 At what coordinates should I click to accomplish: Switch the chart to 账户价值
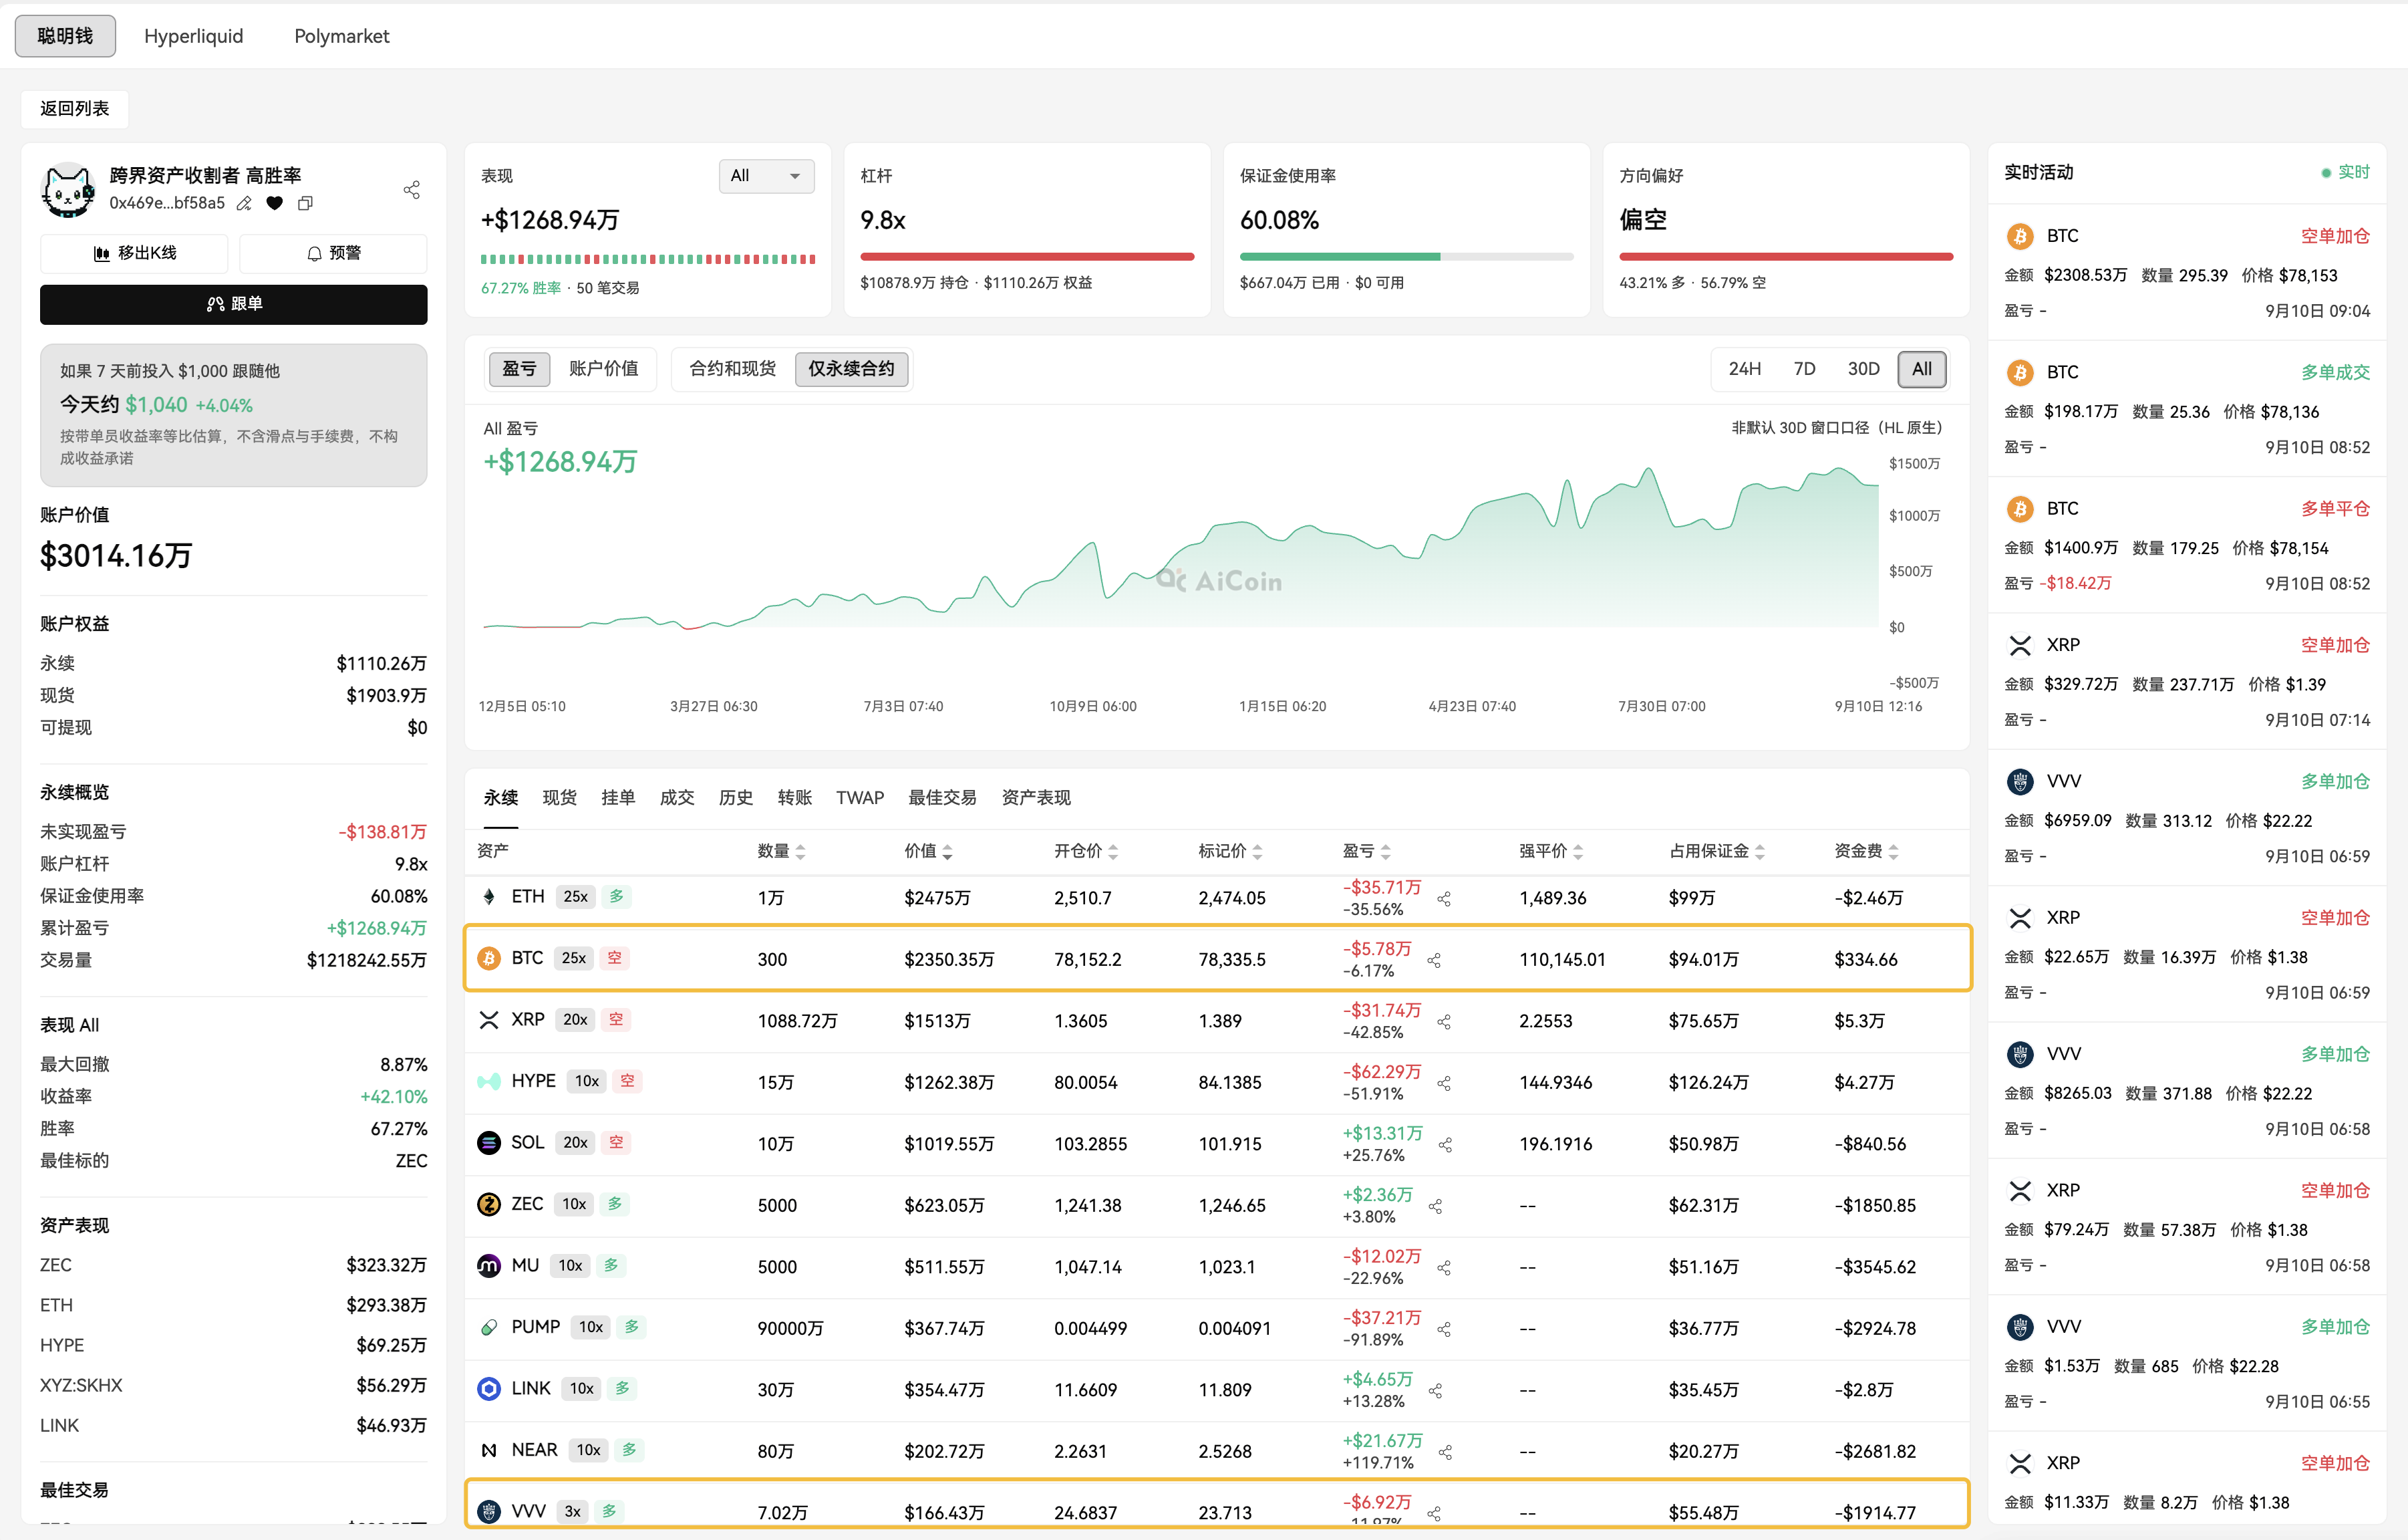604,368
